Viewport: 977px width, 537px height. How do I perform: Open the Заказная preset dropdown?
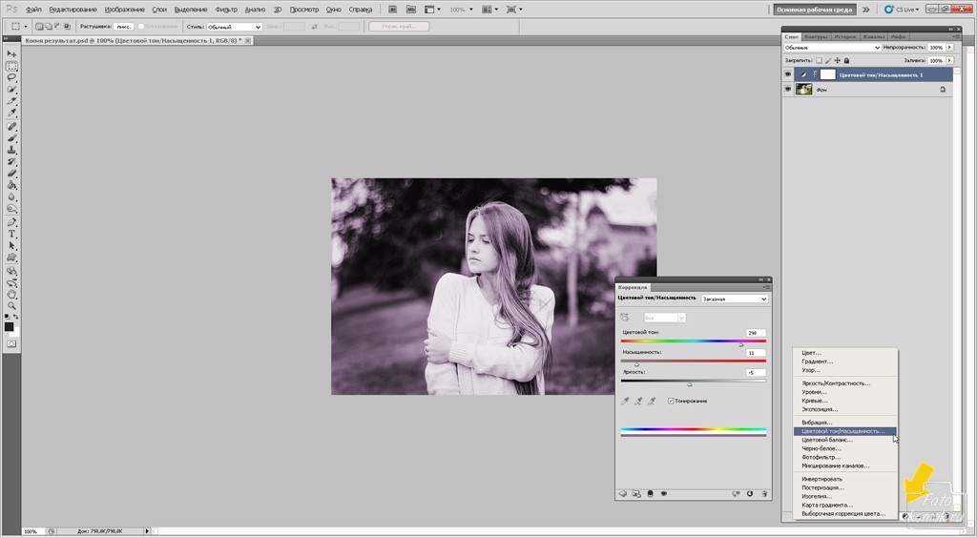coord(735,299)
